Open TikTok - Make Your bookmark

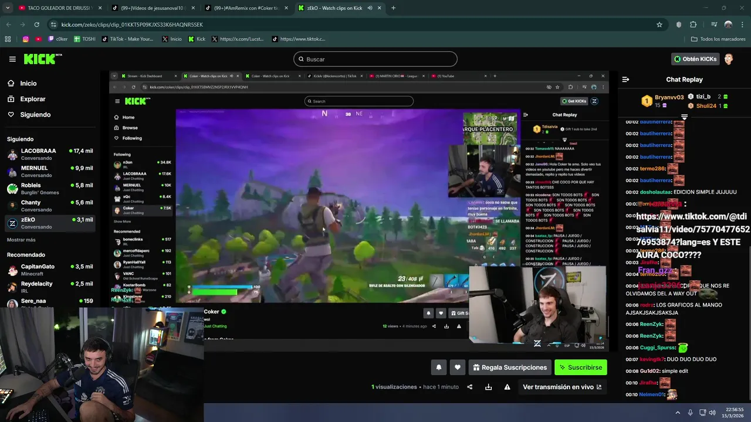click(127, 39)
